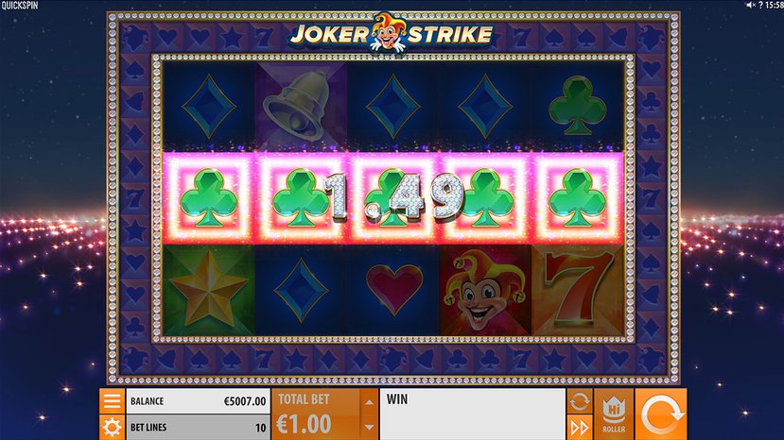This screenshot has width=784, height=440.
Task: Toggle the autoplay circular arrows icon
Action: click(x=580, y=401)
